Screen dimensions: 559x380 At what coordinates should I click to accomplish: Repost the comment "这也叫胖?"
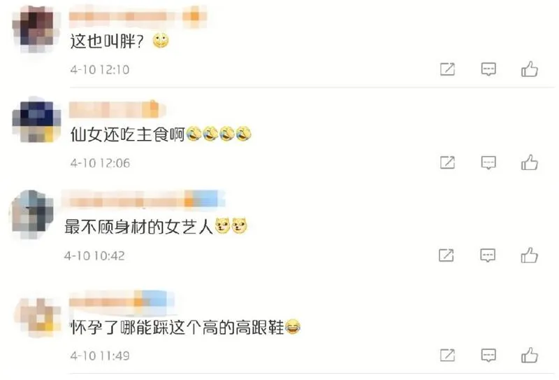447,69
